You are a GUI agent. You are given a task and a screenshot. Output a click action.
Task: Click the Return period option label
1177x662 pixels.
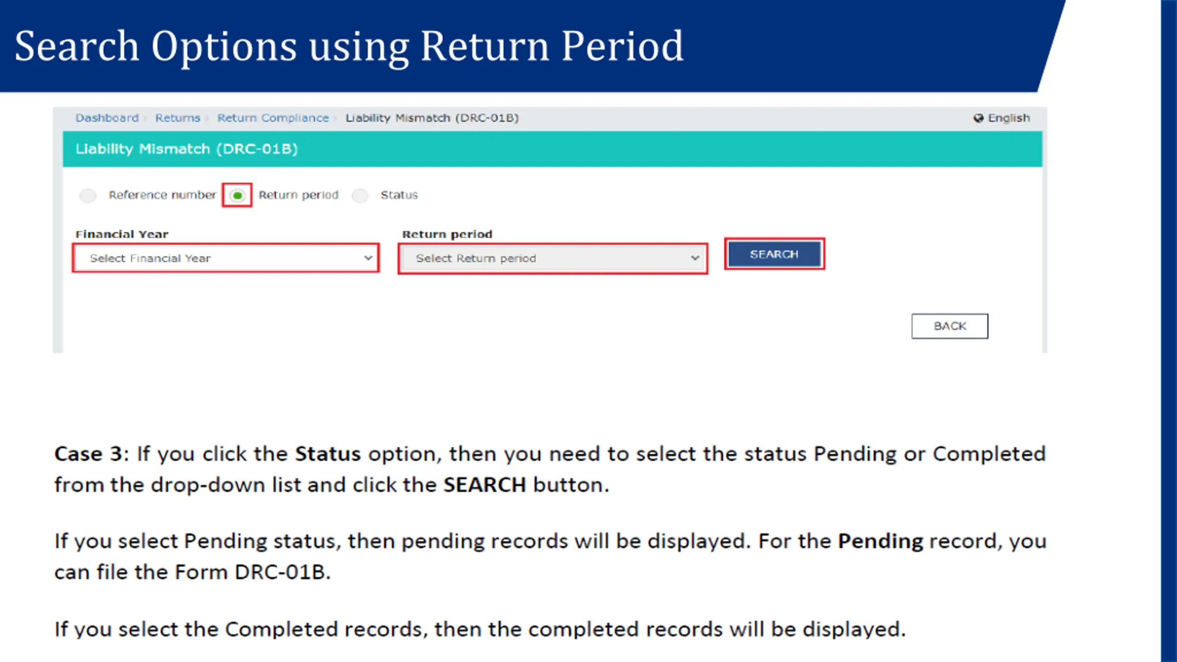pos(298,195)
